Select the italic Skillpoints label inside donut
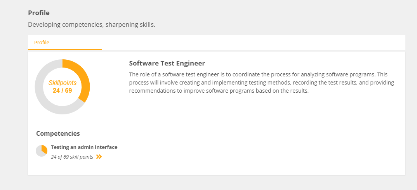The width and height of the screenshot is (417, 190). pos(63,83)
